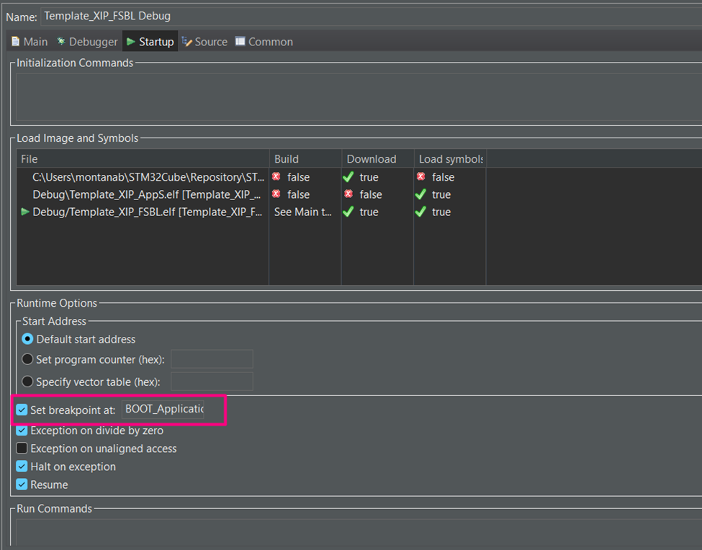Uncheck Set breakpoint at checkbox

[x=22, y=410]
